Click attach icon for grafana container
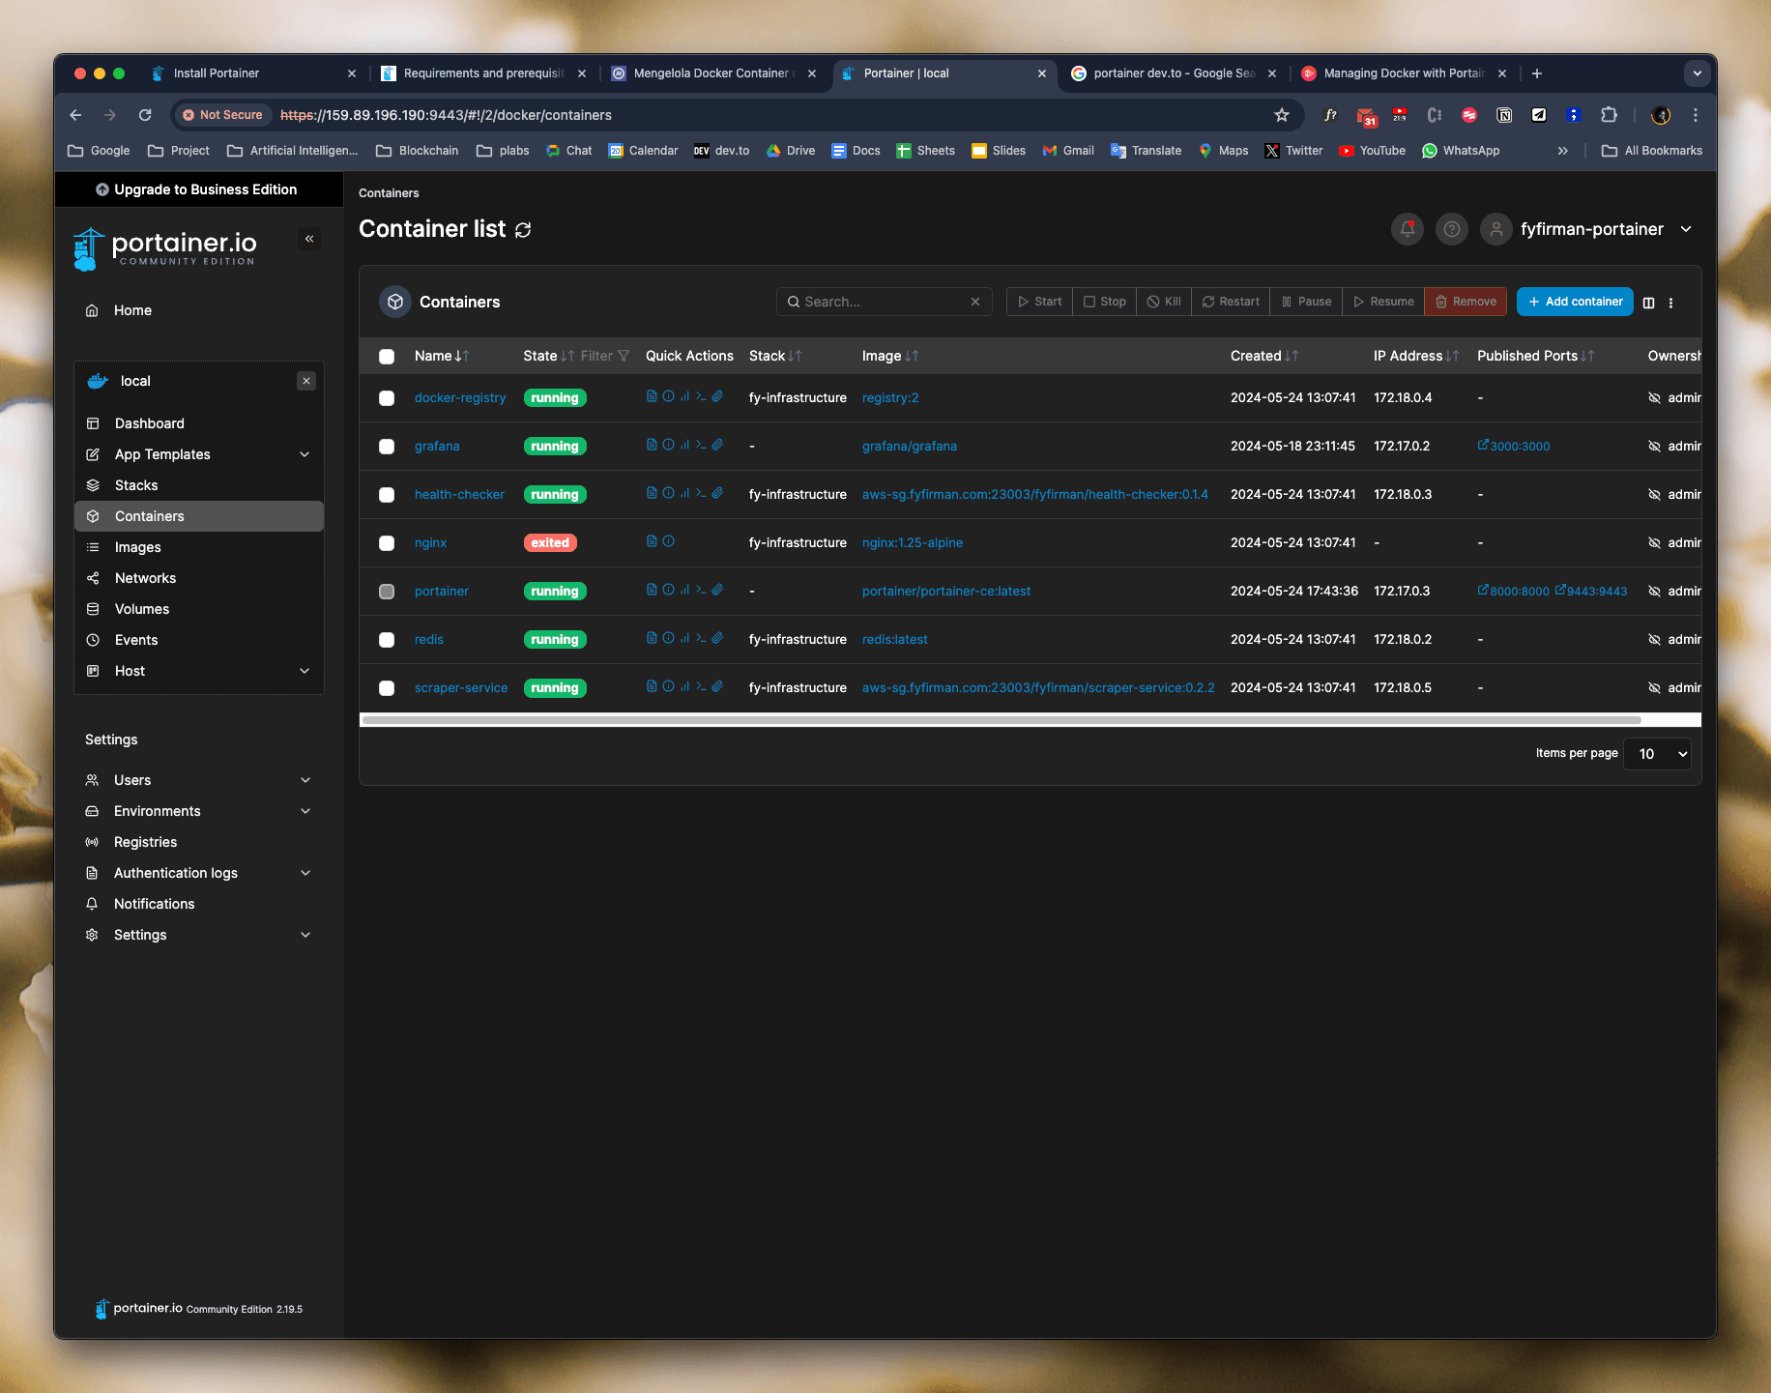Image resolution: width=1771 pixels, height=1393 pixels. pyautogui.click(x=717, y=445)
